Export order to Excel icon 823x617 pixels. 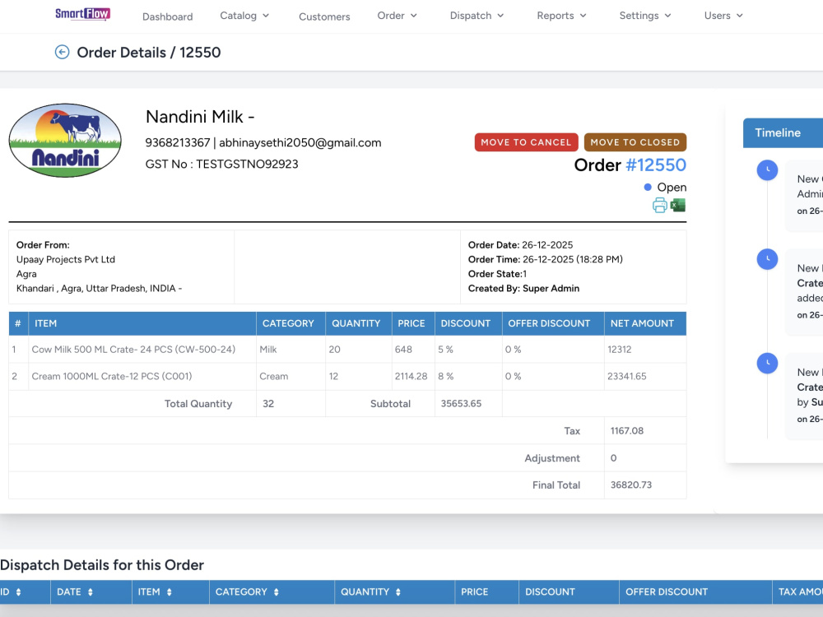677,205
